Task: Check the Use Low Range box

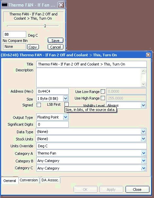Action: tap(103, 91)
